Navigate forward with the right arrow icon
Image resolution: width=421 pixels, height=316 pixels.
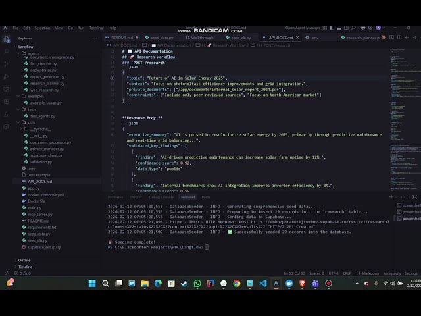coord(415,38)
